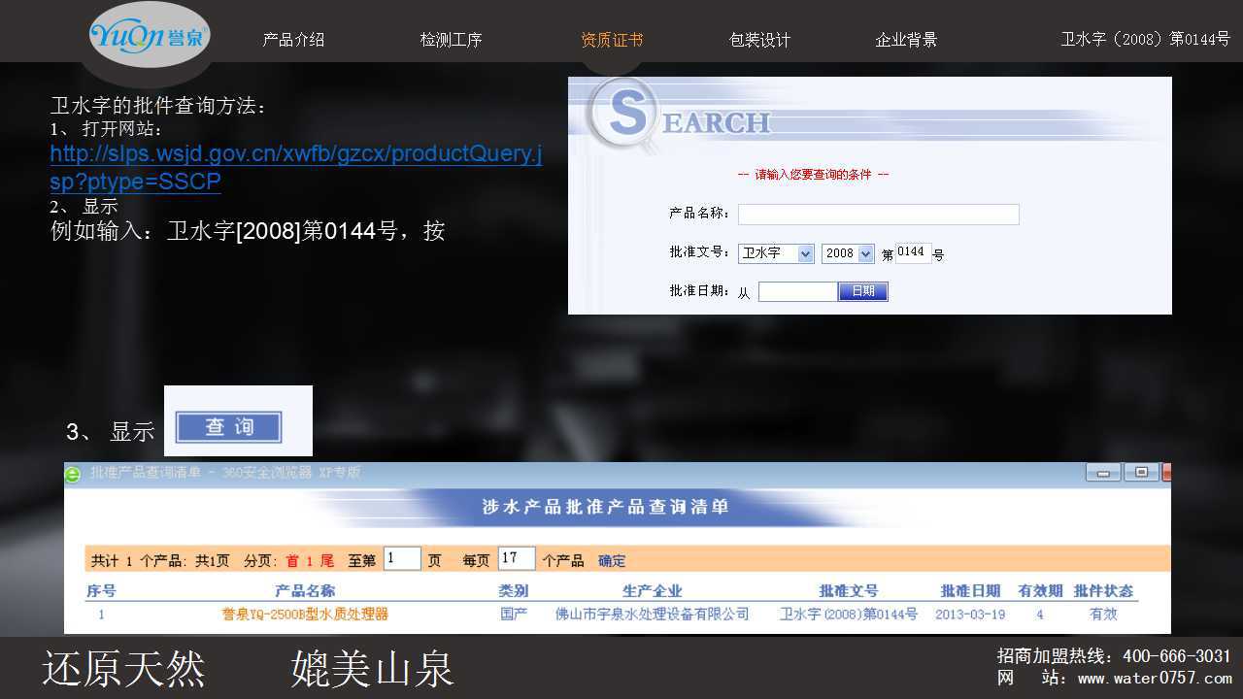Click the 类别 column header
1243x699 pixels.
tap(514, 590)
